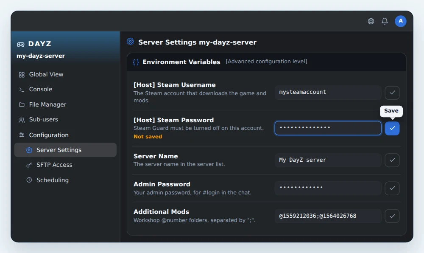This screenshot has width=424, height=253.
Task: Click the Additional Mods label
Action: point(162,212)
